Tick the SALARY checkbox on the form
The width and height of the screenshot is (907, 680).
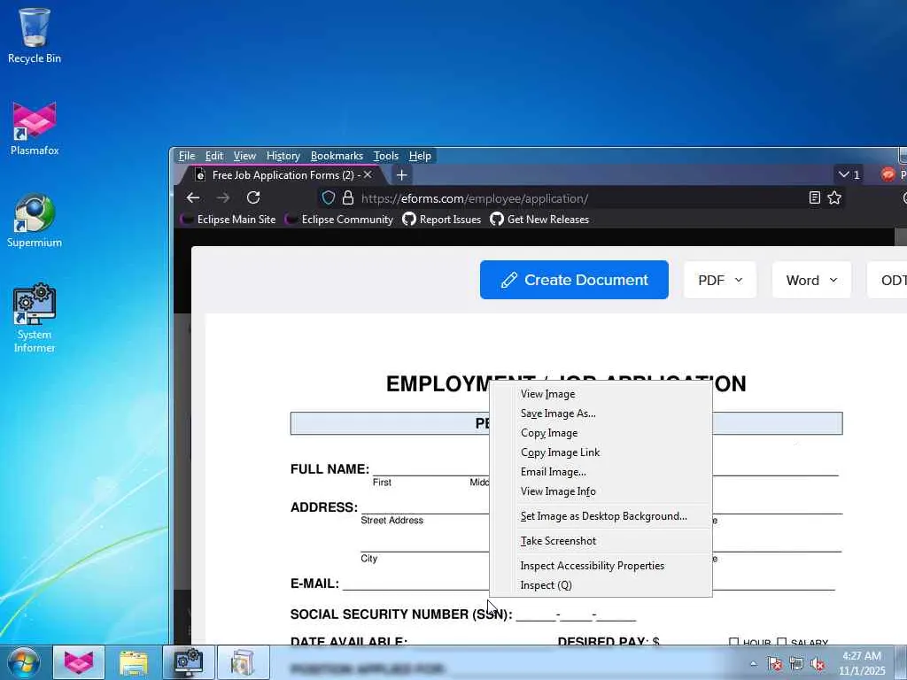(782, 642)
